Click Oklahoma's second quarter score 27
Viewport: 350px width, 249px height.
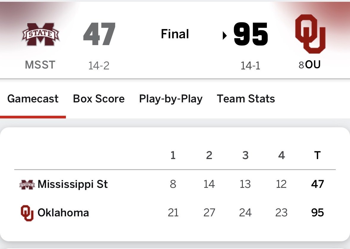click(x=209, y=213)
